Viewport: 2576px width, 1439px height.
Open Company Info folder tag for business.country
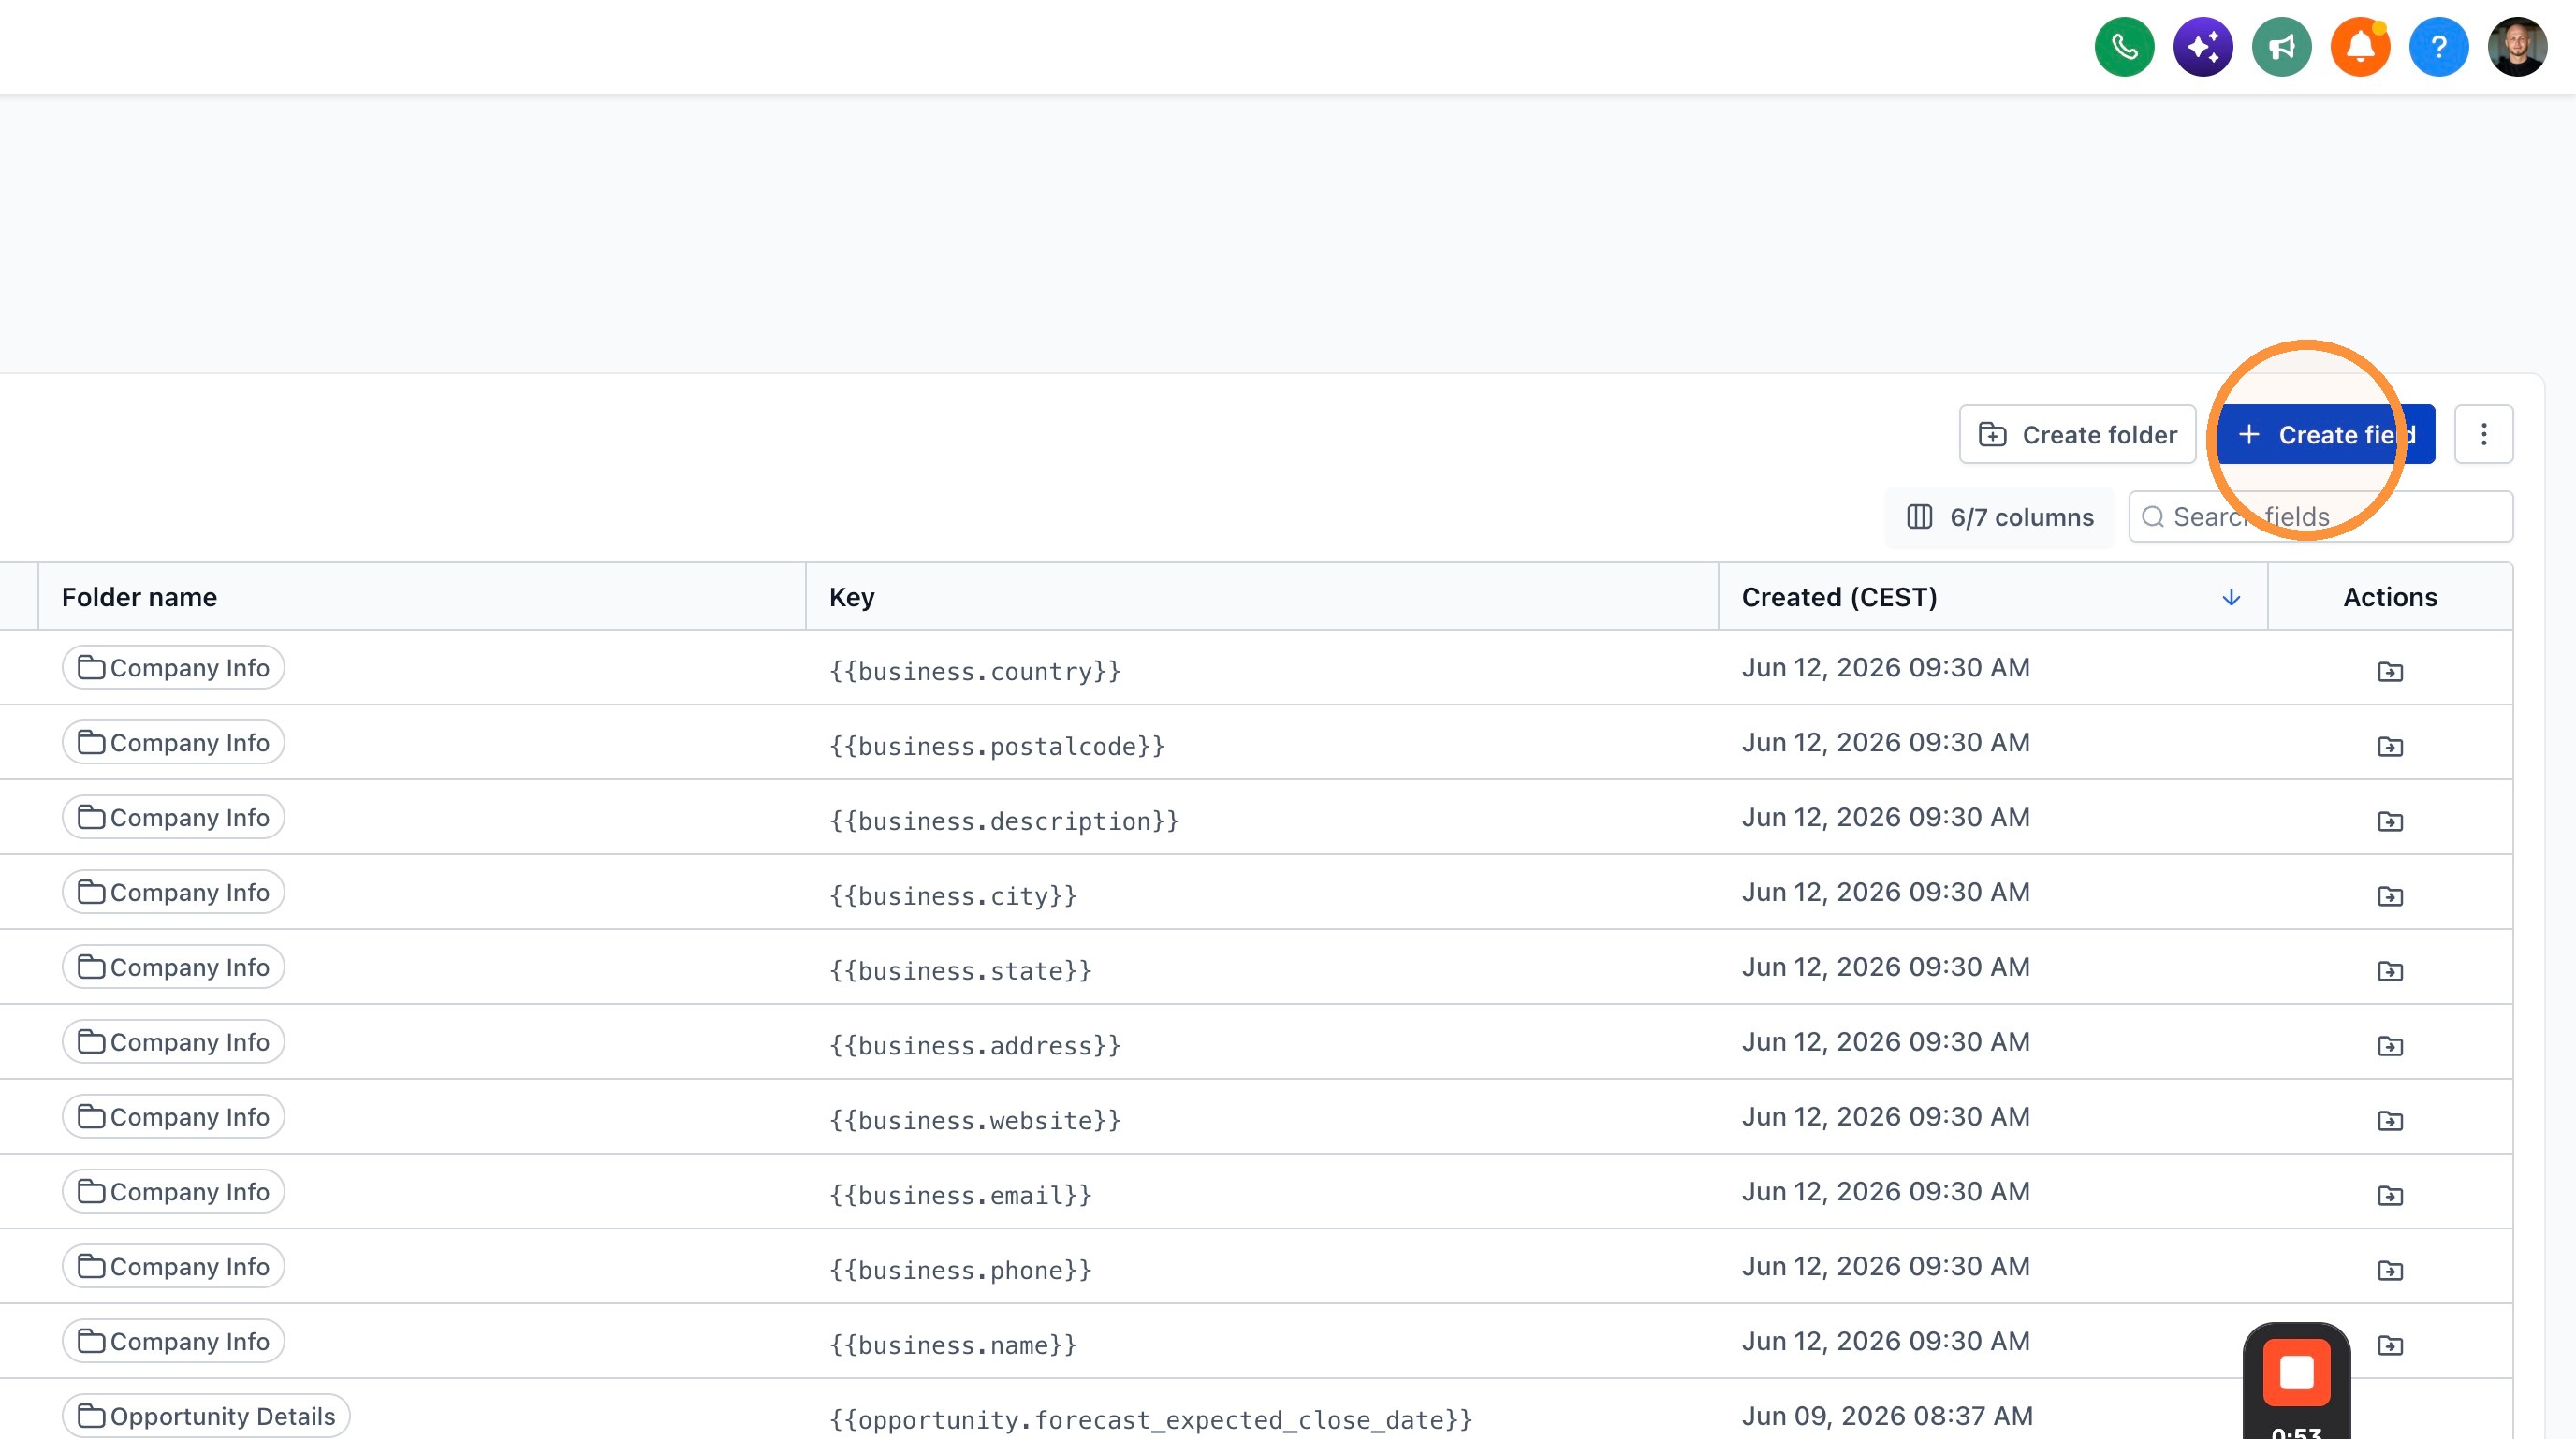click(173, 667)
